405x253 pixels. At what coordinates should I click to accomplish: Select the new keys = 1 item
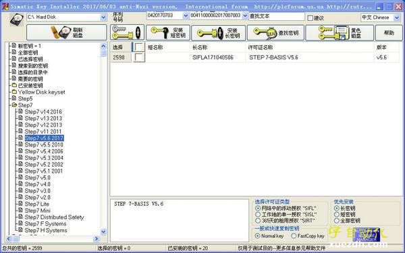click(30, 46)
